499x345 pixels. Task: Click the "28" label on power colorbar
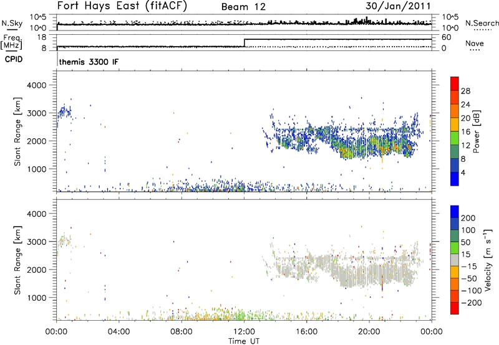tap(465, 91)
